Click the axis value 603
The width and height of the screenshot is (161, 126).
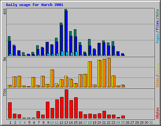click(5, 11)
